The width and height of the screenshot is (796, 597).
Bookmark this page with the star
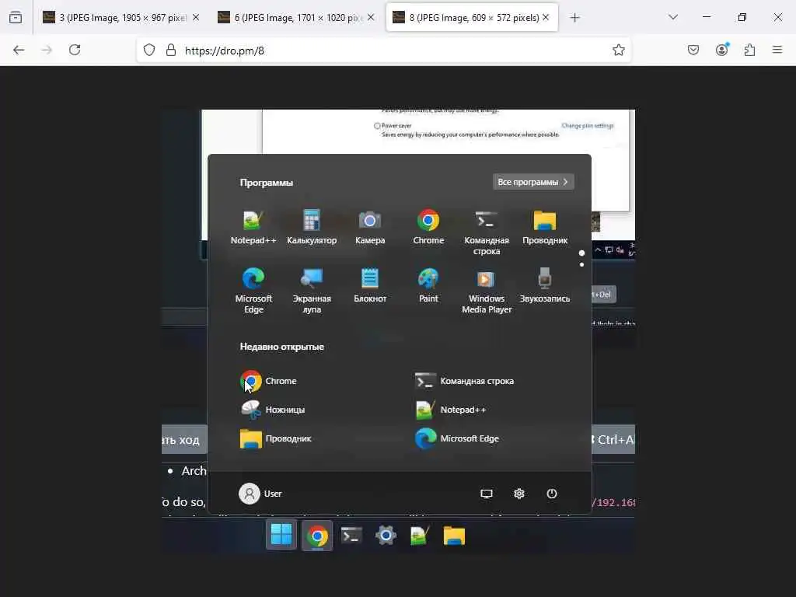[618, 50]
